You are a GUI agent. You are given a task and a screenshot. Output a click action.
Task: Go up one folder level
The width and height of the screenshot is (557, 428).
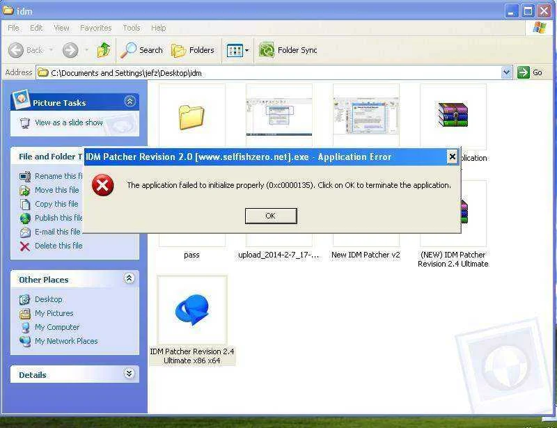click(x=104, y=50)
